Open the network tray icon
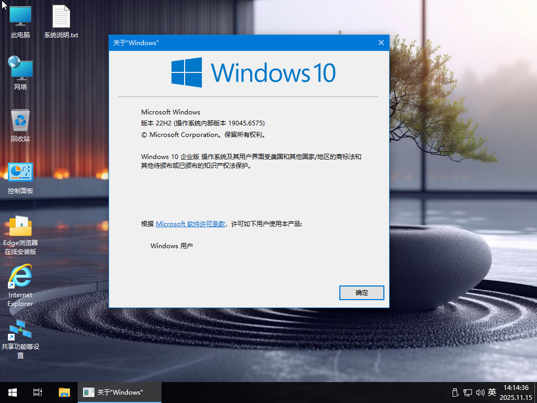The image size is (537, 403). tap(467, 393)
